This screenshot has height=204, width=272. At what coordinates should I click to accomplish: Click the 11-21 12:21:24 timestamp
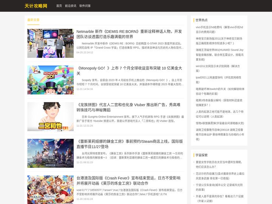coord(85,125)
